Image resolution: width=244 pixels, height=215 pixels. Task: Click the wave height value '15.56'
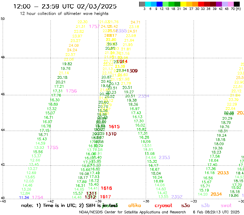pos(38,152)
